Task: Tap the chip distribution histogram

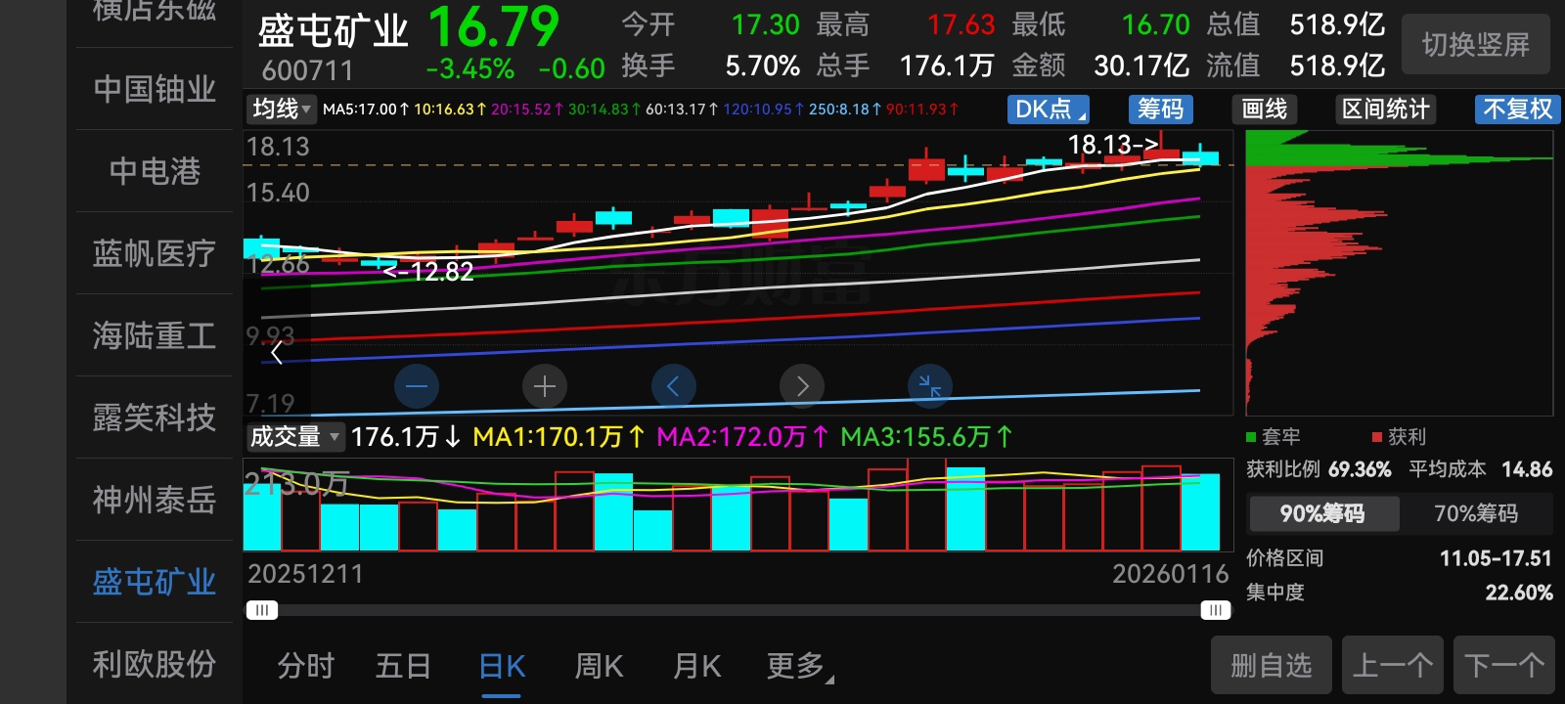Action: [x=1399, y=273]
